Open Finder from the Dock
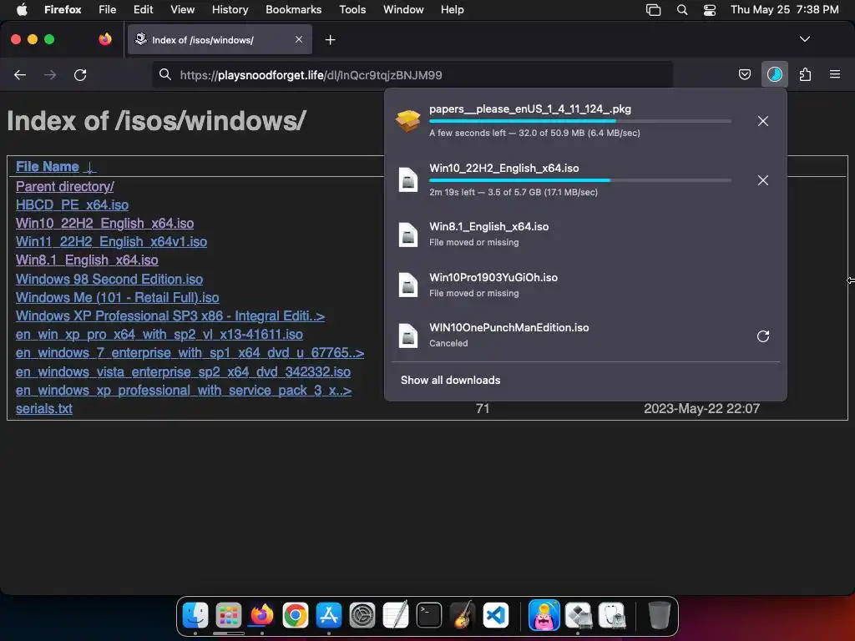855x641 pixels. pyautogui.click(x=195, y=615)
